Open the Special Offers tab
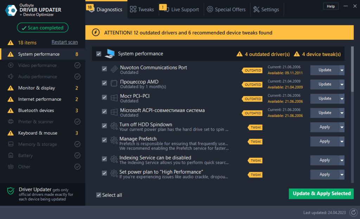360x219 pixels. (x=226, y=10)
